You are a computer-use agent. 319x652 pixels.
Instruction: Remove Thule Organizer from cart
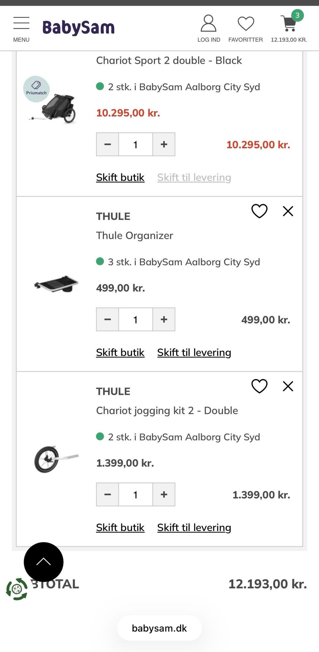(288, 211)
